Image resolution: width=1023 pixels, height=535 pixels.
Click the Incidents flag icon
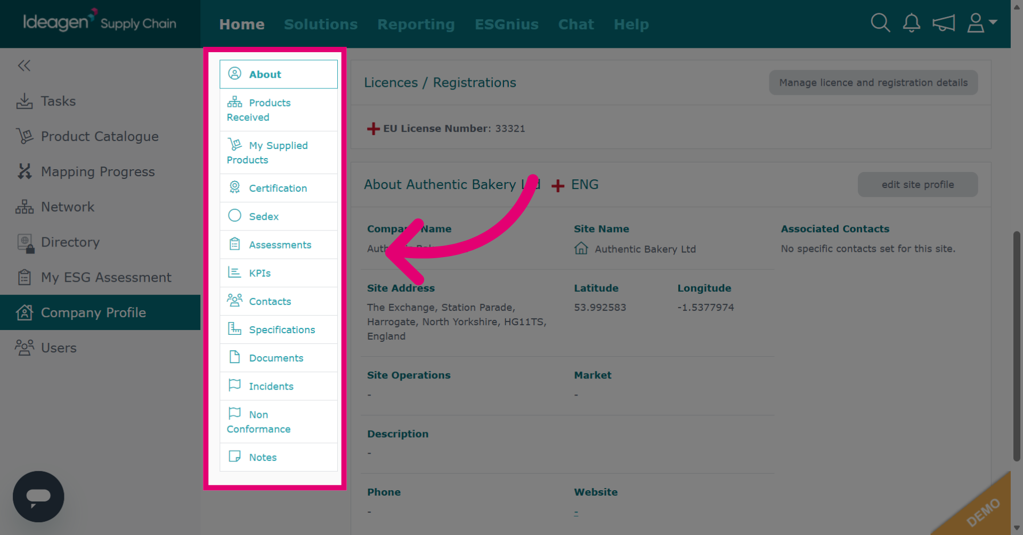coord(234,385)
